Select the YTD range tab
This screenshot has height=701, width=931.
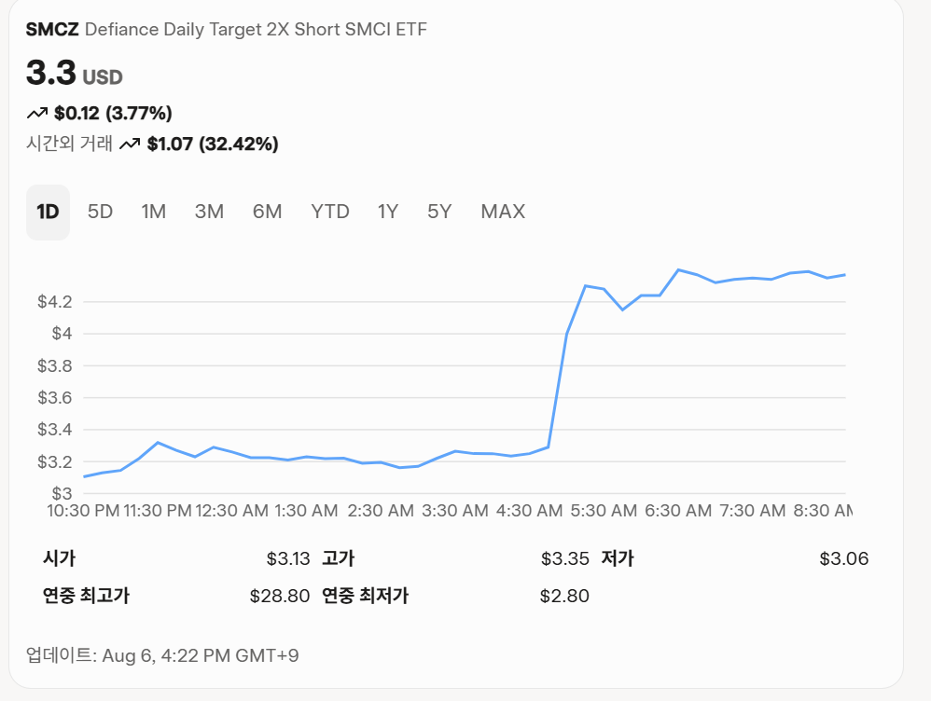330,212
